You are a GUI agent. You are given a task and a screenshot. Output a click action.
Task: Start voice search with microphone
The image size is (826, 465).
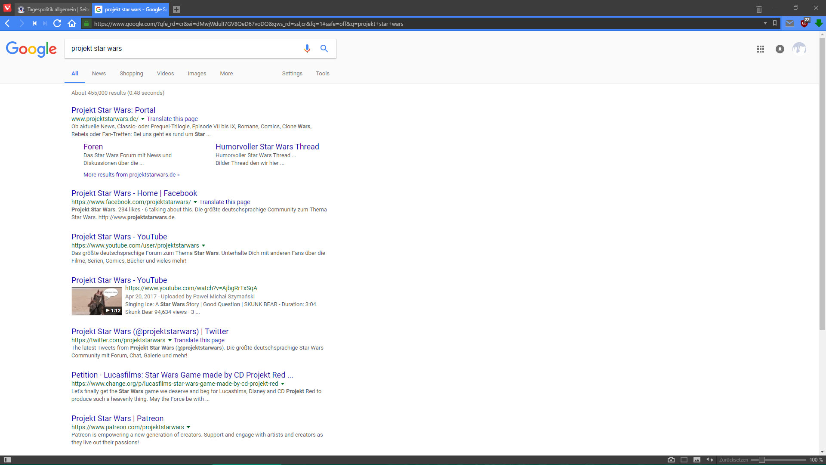pos(307,49)
